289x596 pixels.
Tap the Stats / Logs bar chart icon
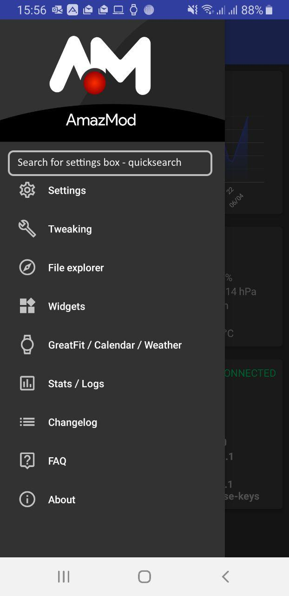tap(27, 383)
